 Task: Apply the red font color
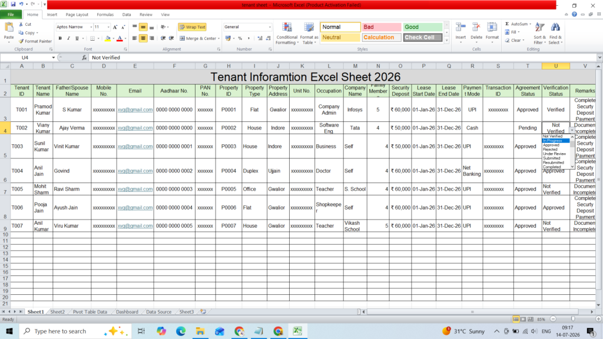(x=120, y=38)
